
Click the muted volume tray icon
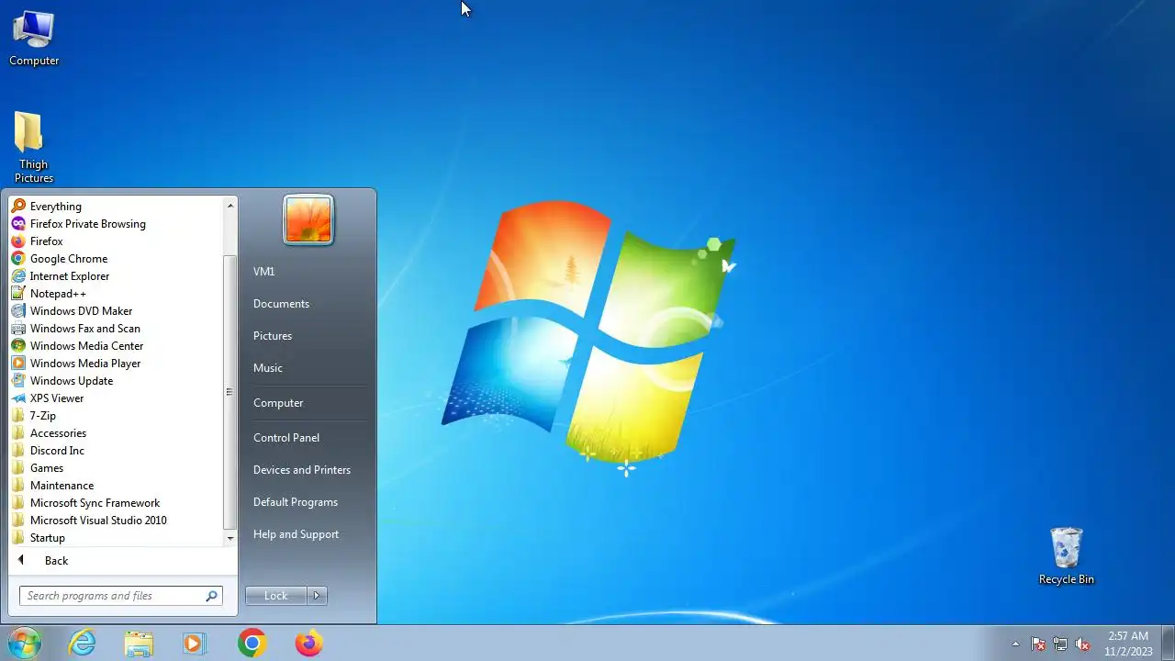(x=1082, y=644)
